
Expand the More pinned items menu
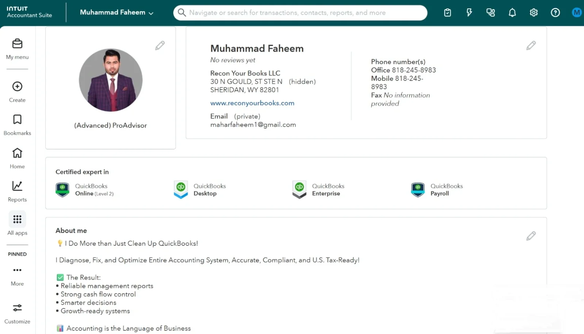click(17, 270)
